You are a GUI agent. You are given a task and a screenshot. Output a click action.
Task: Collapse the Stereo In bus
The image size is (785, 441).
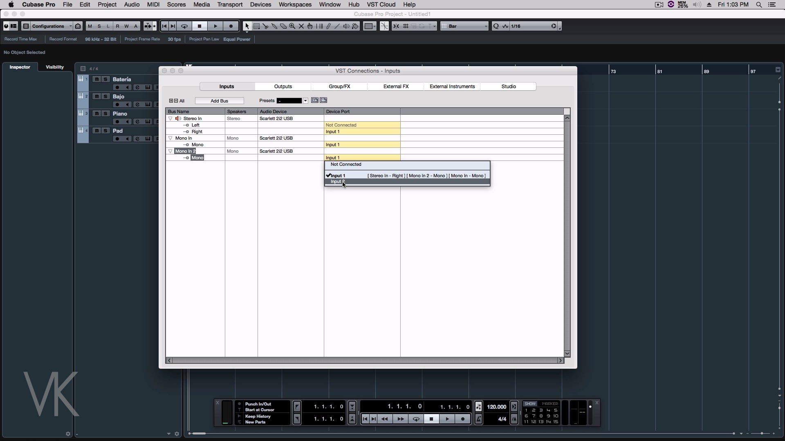[170, 118]
